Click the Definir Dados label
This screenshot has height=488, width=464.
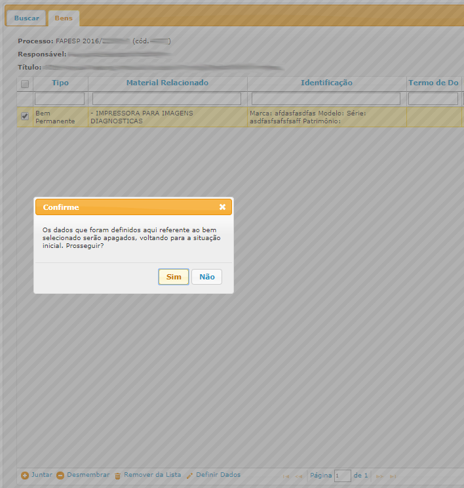[x=218, y=475]
